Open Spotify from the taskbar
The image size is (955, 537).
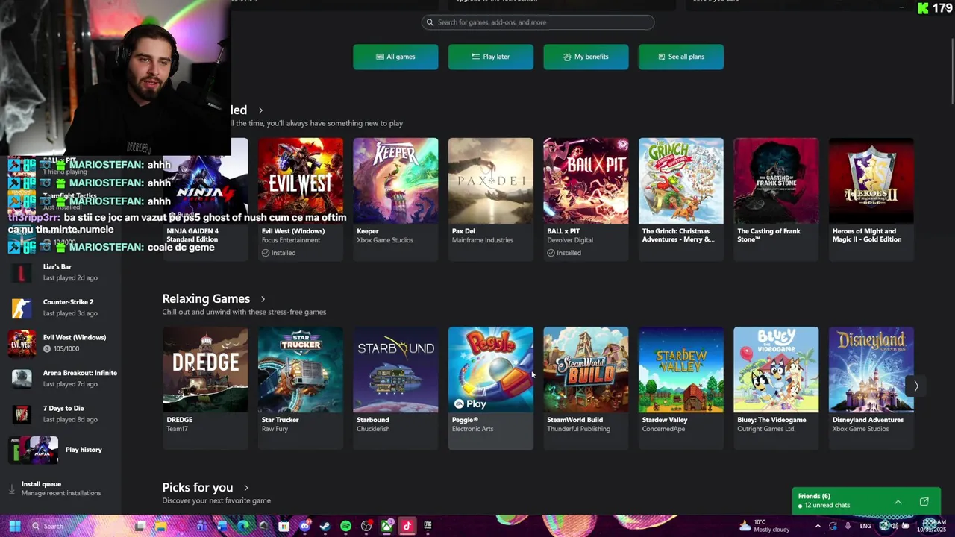(345, 526)
